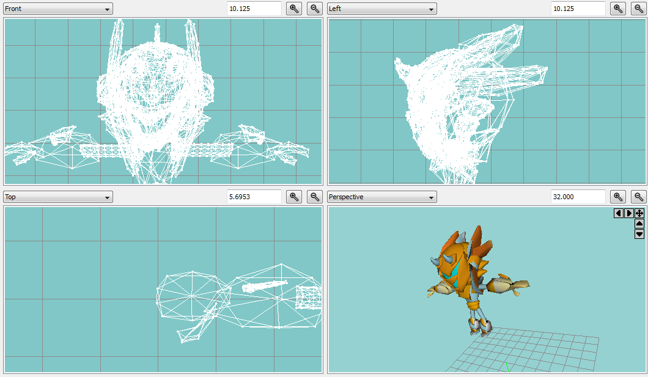Zoom out the Front viewport

point(314,9)
